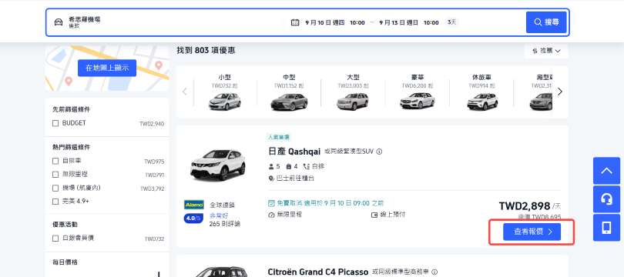Select the 小型 car category

pos(224,92)
